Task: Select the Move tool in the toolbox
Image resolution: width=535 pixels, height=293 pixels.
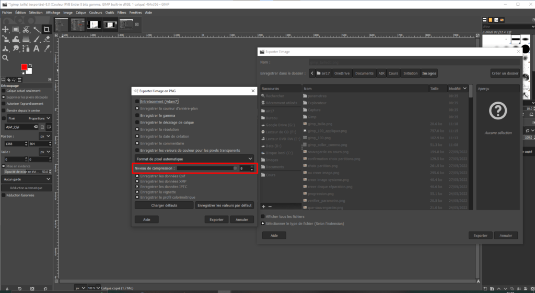Action: [5, 30]
